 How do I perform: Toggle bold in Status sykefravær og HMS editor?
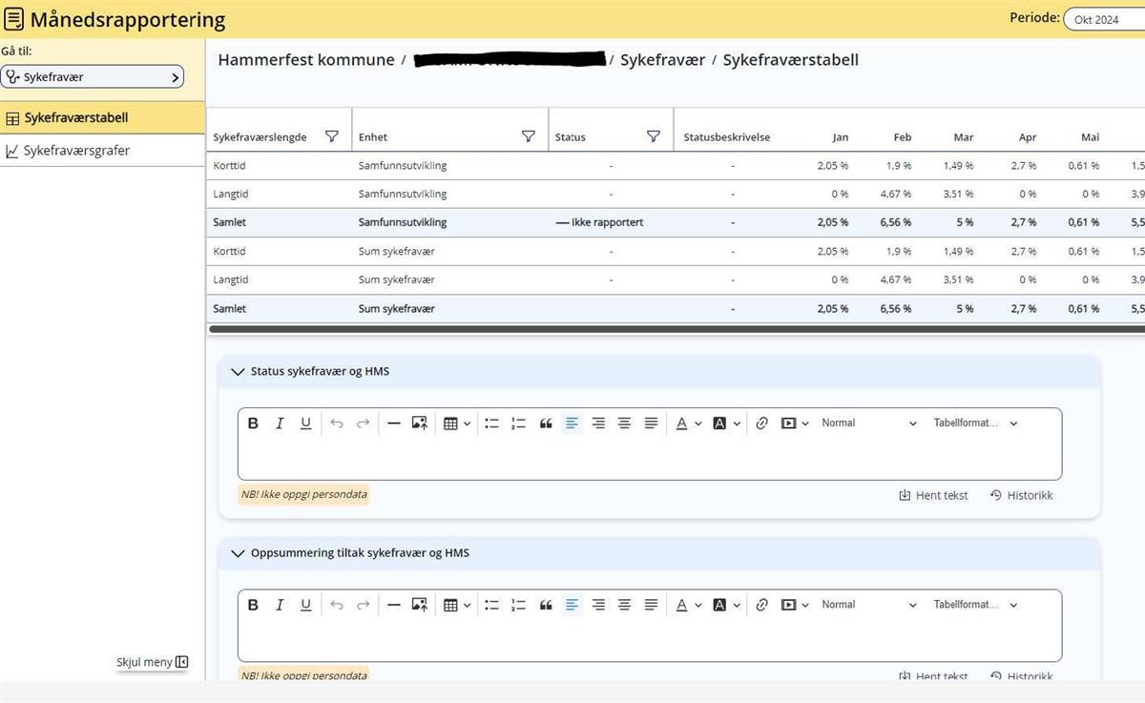(253, 424)
